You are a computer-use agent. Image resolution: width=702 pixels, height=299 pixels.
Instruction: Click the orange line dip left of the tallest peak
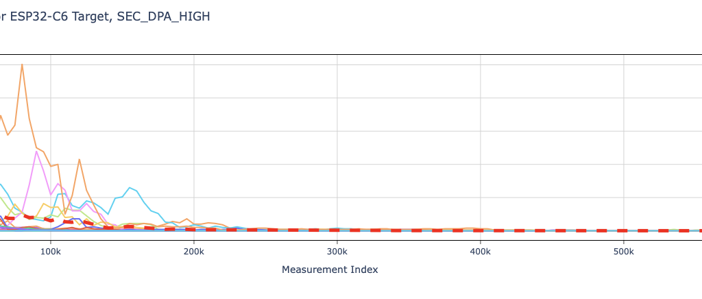pyautogui.click(x=8, y=134)
